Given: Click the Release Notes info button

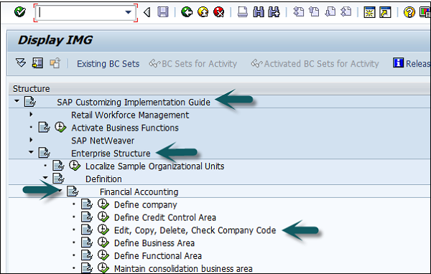Looking at the screenshot, I should point(412,63).
